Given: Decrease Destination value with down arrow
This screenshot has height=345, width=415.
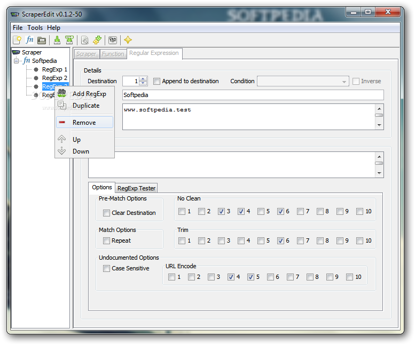Looking at the screenshot, I should [143, 83].
